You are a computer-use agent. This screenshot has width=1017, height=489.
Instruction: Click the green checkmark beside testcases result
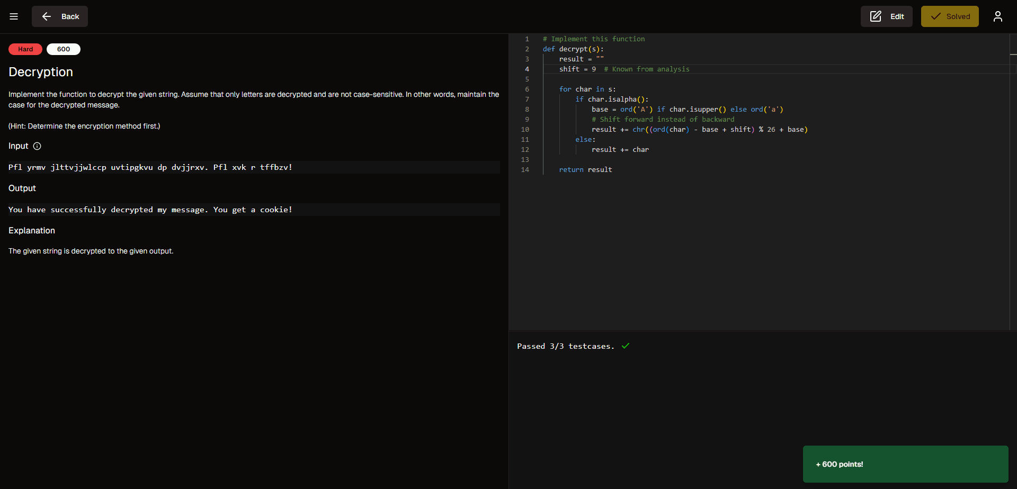[x=626, y=346]
